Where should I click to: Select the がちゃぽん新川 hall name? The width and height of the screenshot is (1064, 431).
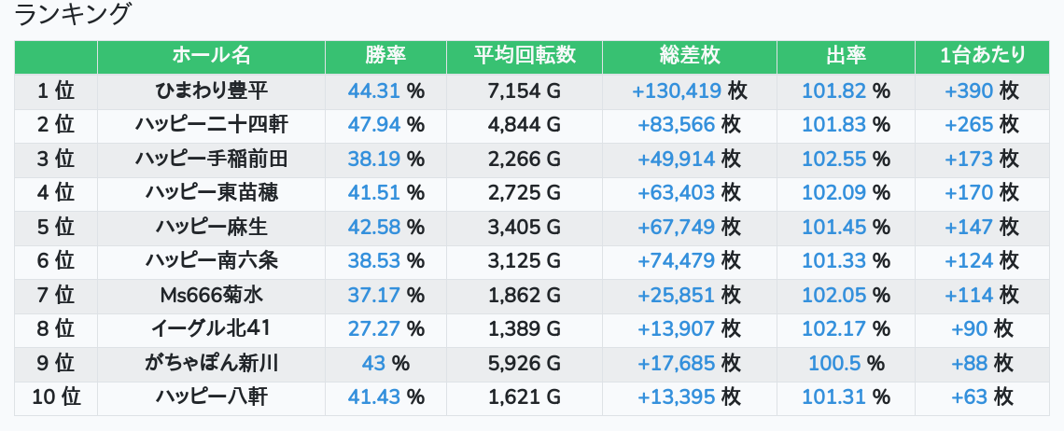pyautogui.click(x=212, y=364)
